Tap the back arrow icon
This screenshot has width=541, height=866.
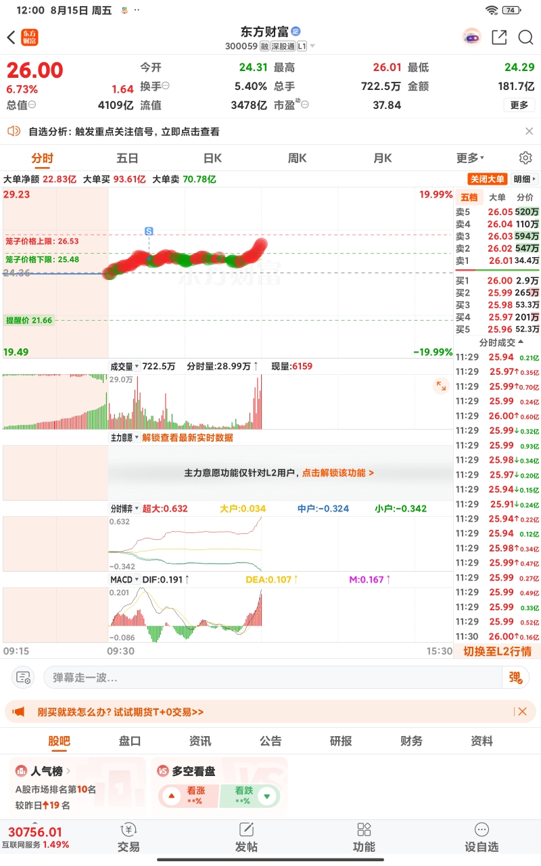[x=11, y=37]
